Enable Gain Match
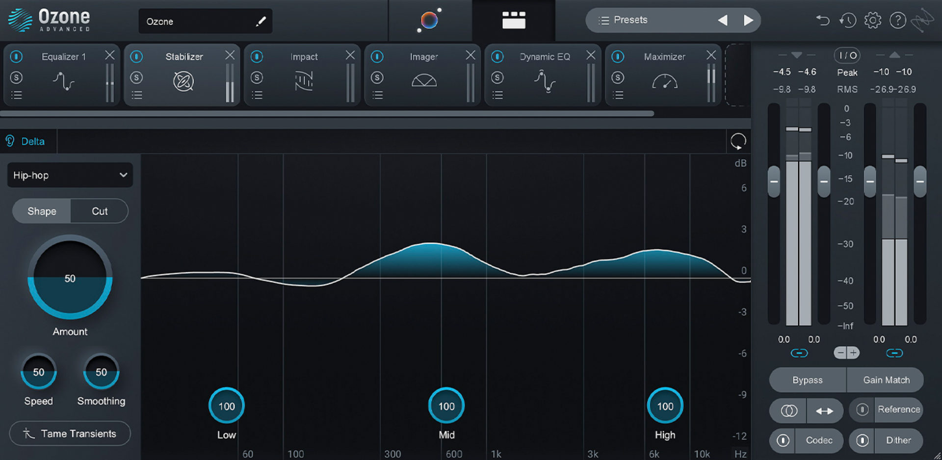The image size is (942, 460). (x=886, y=380)
